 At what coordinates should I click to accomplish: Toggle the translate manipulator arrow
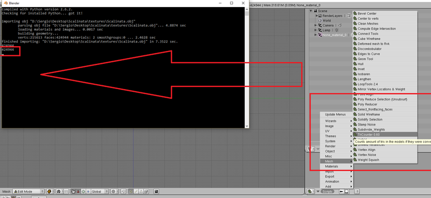pos(78,191)
